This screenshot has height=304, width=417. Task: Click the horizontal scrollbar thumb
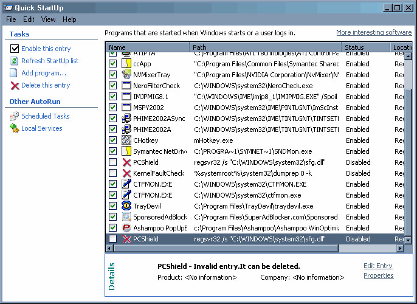(226, 249)
